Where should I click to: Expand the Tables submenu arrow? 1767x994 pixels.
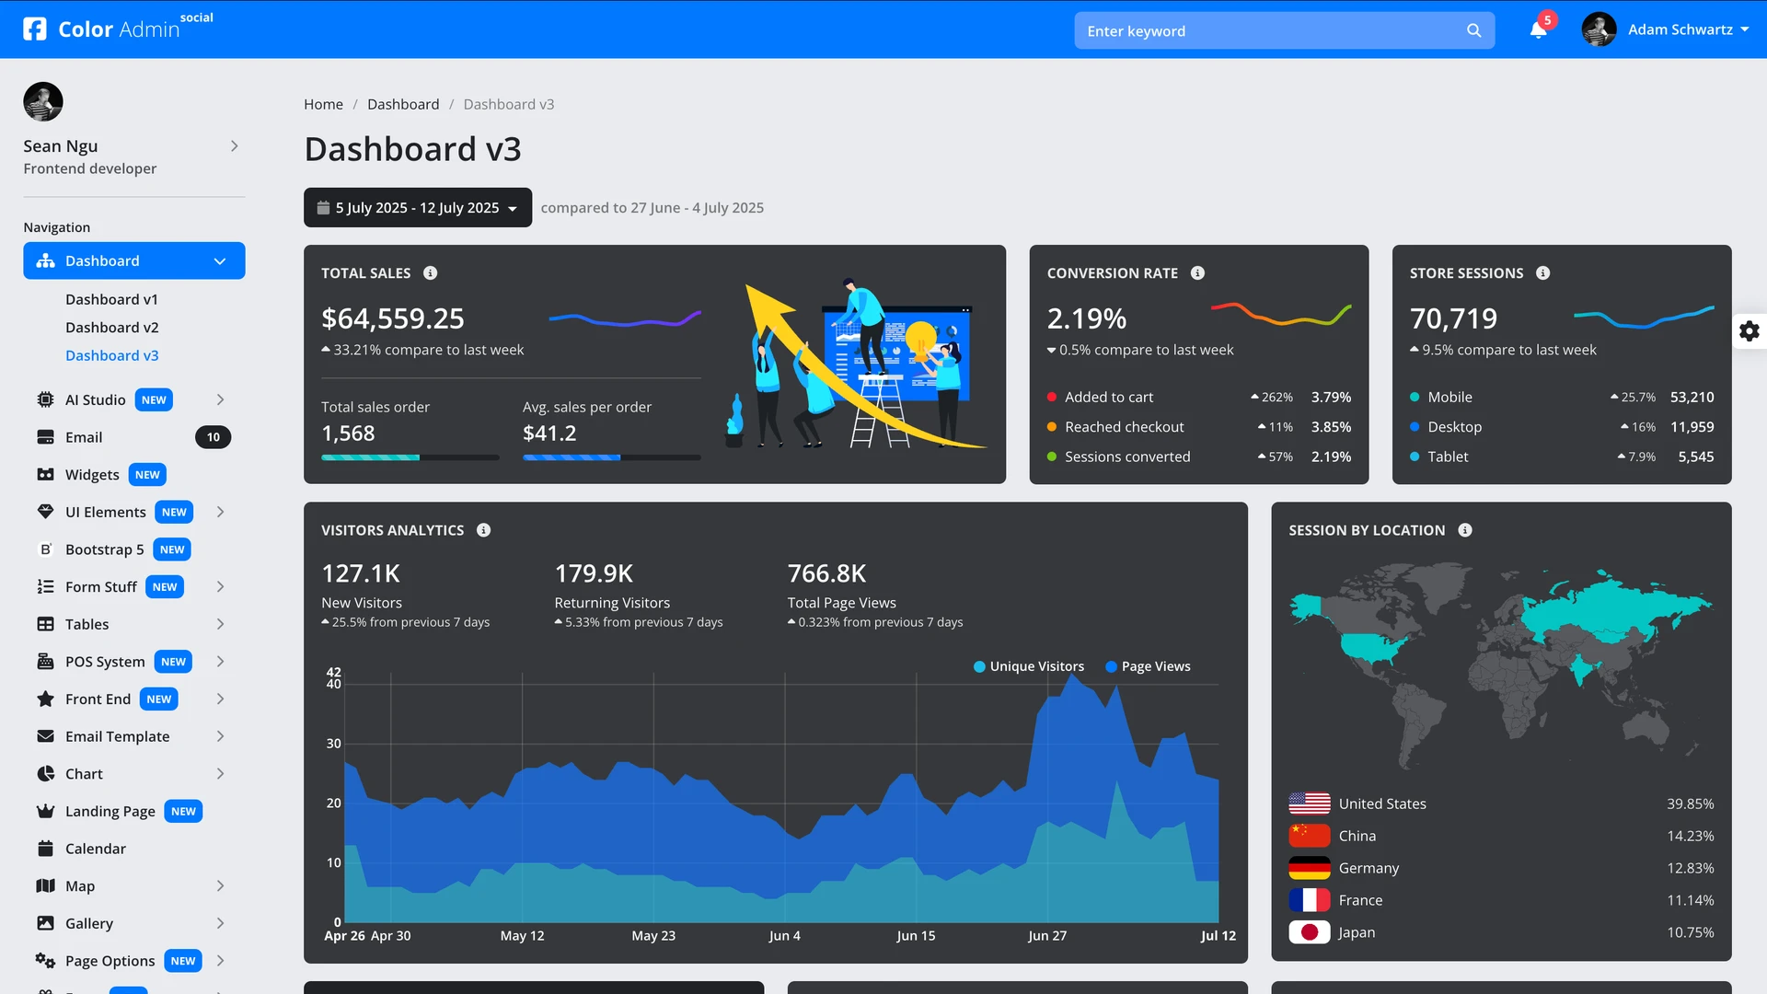point(220,624)
